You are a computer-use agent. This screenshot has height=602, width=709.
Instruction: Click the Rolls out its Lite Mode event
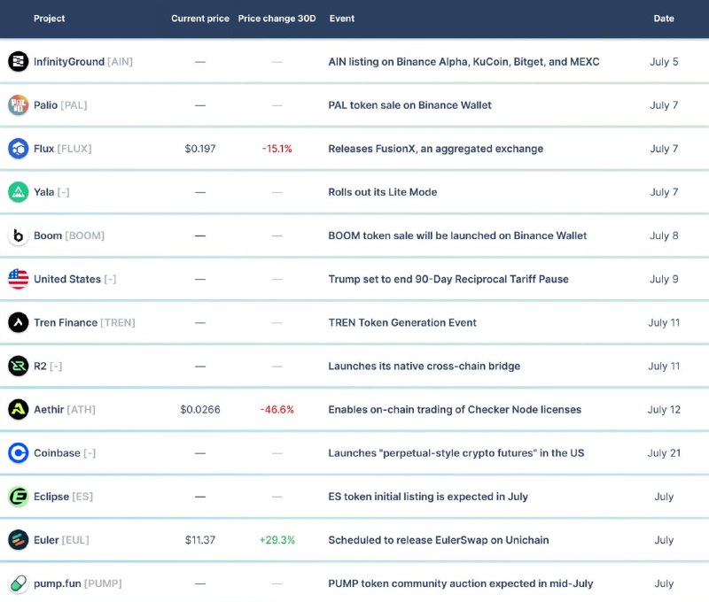[383, 192]
